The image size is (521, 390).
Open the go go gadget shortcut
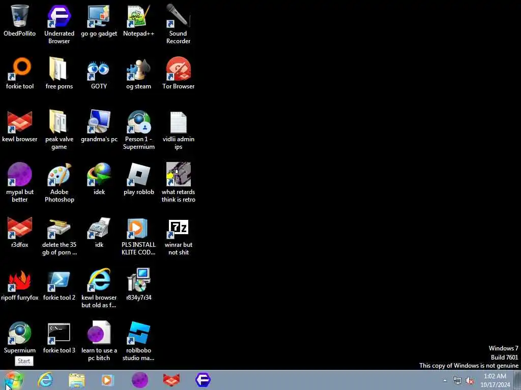99,20
